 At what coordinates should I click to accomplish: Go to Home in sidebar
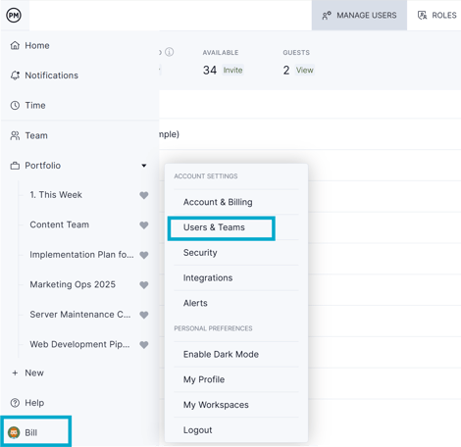click(37, 45)
